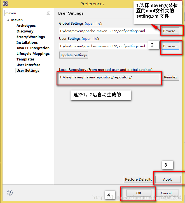
Task: Click the Local Repository label text
Action: click(106, 70)
